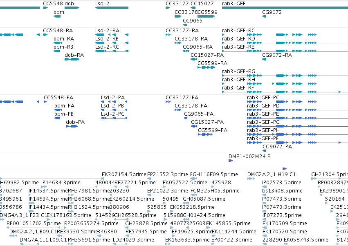Click the purple DME1-002M24.R arrow glyph
The width and height of the screenshot is (348, 246).
tap(231, 161)
